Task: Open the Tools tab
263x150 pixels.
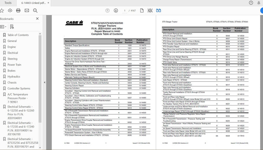Action: pos(8,3)
